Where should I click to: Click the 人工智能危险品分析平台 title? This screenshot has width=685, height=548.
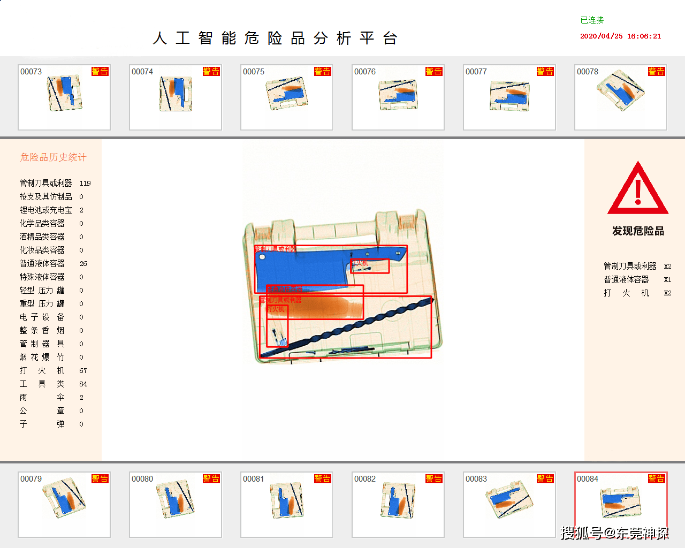275,38
